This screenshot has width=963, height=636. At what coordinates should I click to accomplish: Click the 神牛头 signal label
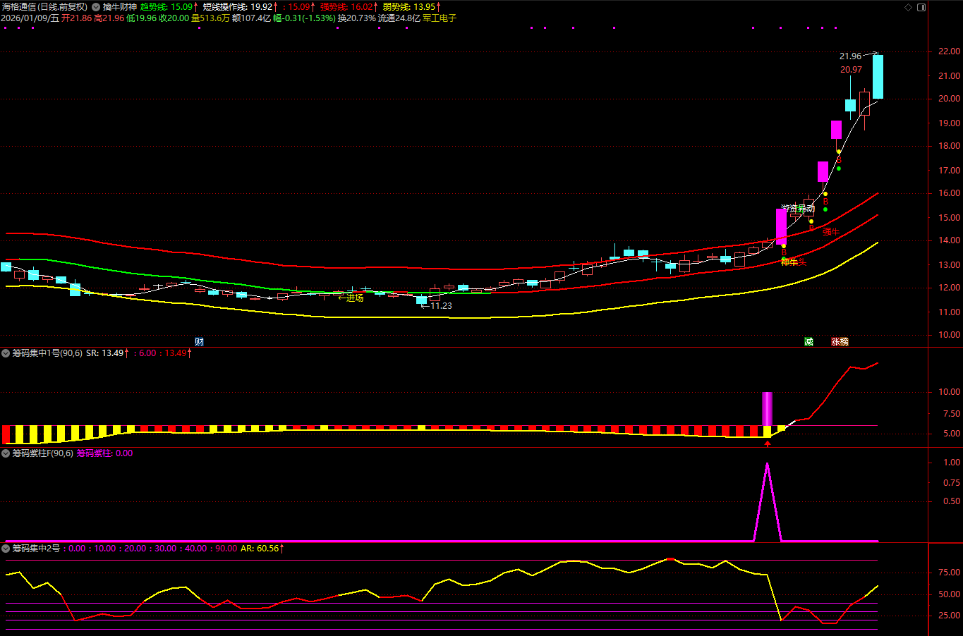pyautogui.click(x=794, y=262)
